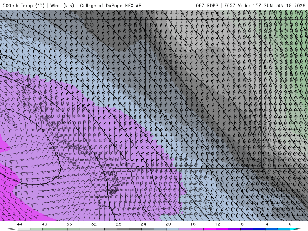Screen dimensions: 308x231
Task: Click the 'College of DuPage NEXLAB' text
Action: click(110, 5)
